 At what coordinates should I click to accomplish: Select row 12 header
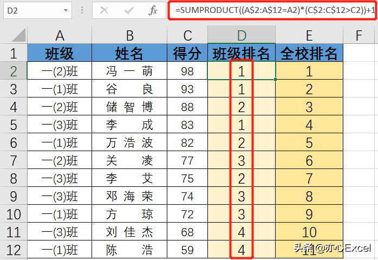tap(14, 249)
